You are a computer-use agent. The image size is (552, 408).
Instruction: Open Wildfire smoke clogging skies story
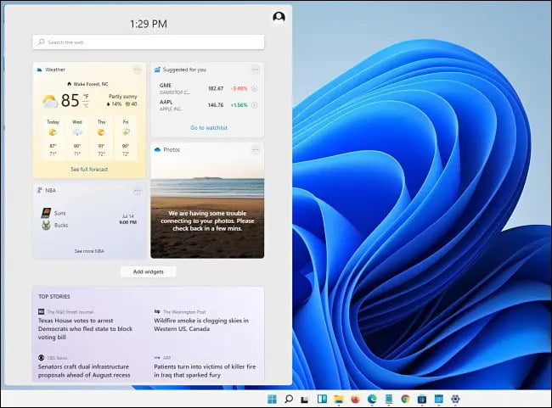coord(201,325)
